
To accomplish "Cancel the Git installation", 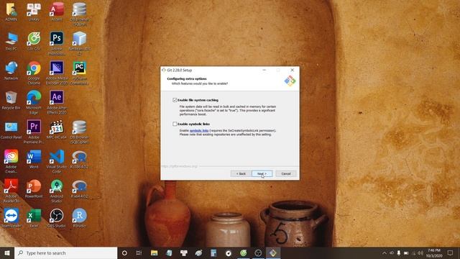I will point(286,174).
